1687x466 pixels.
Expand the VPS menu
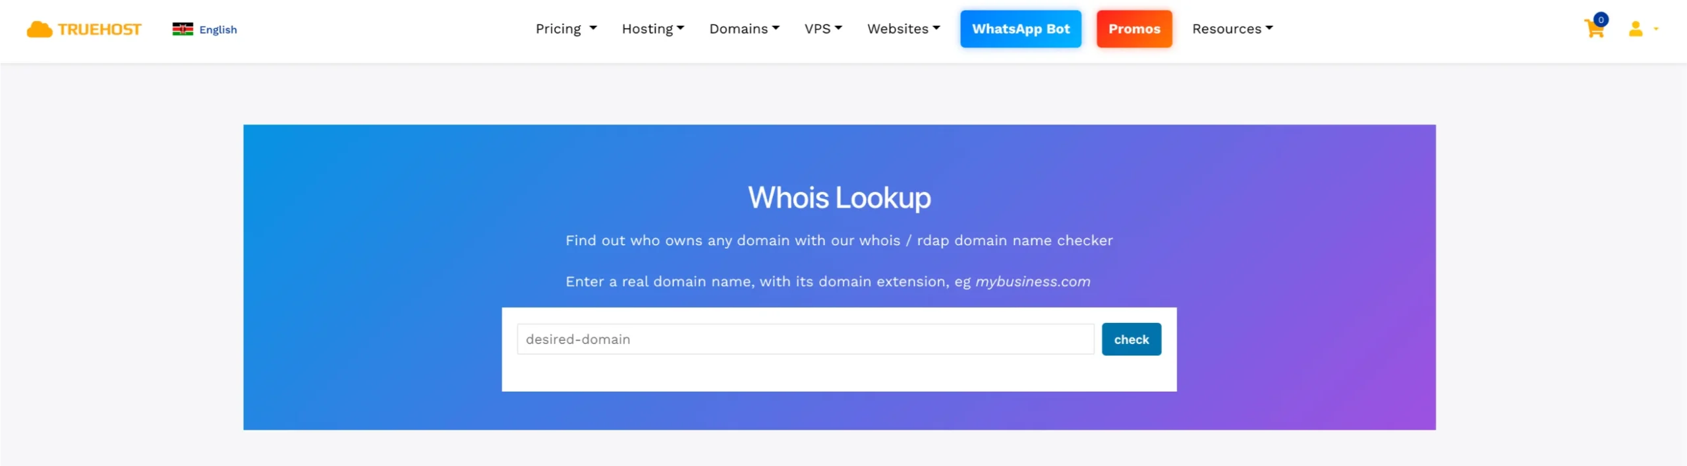823,29
